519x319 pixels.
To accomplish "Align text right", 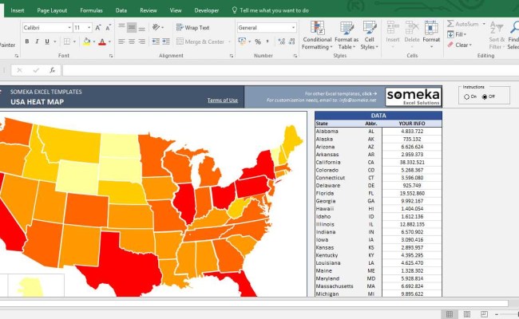I will pos(141,41).
